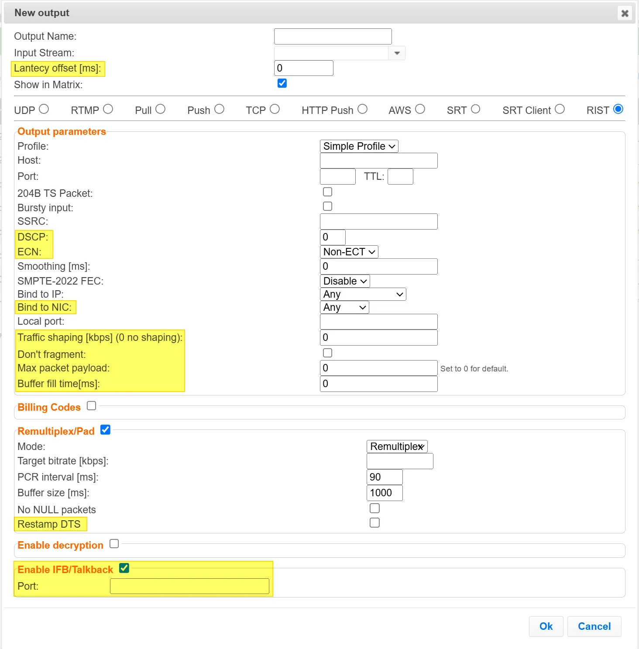Screen dimensions: 639x649
Task: Open the Bind to IP dropdown
Action: [363, 294]
